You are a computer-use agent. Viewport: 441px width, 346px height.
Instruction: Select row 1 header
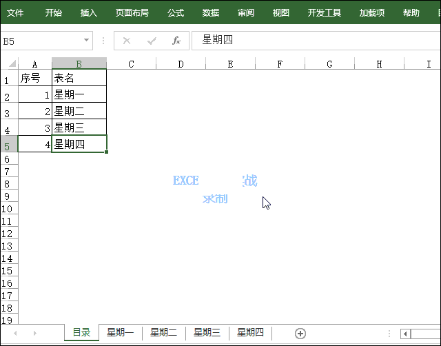coord(9,78)
